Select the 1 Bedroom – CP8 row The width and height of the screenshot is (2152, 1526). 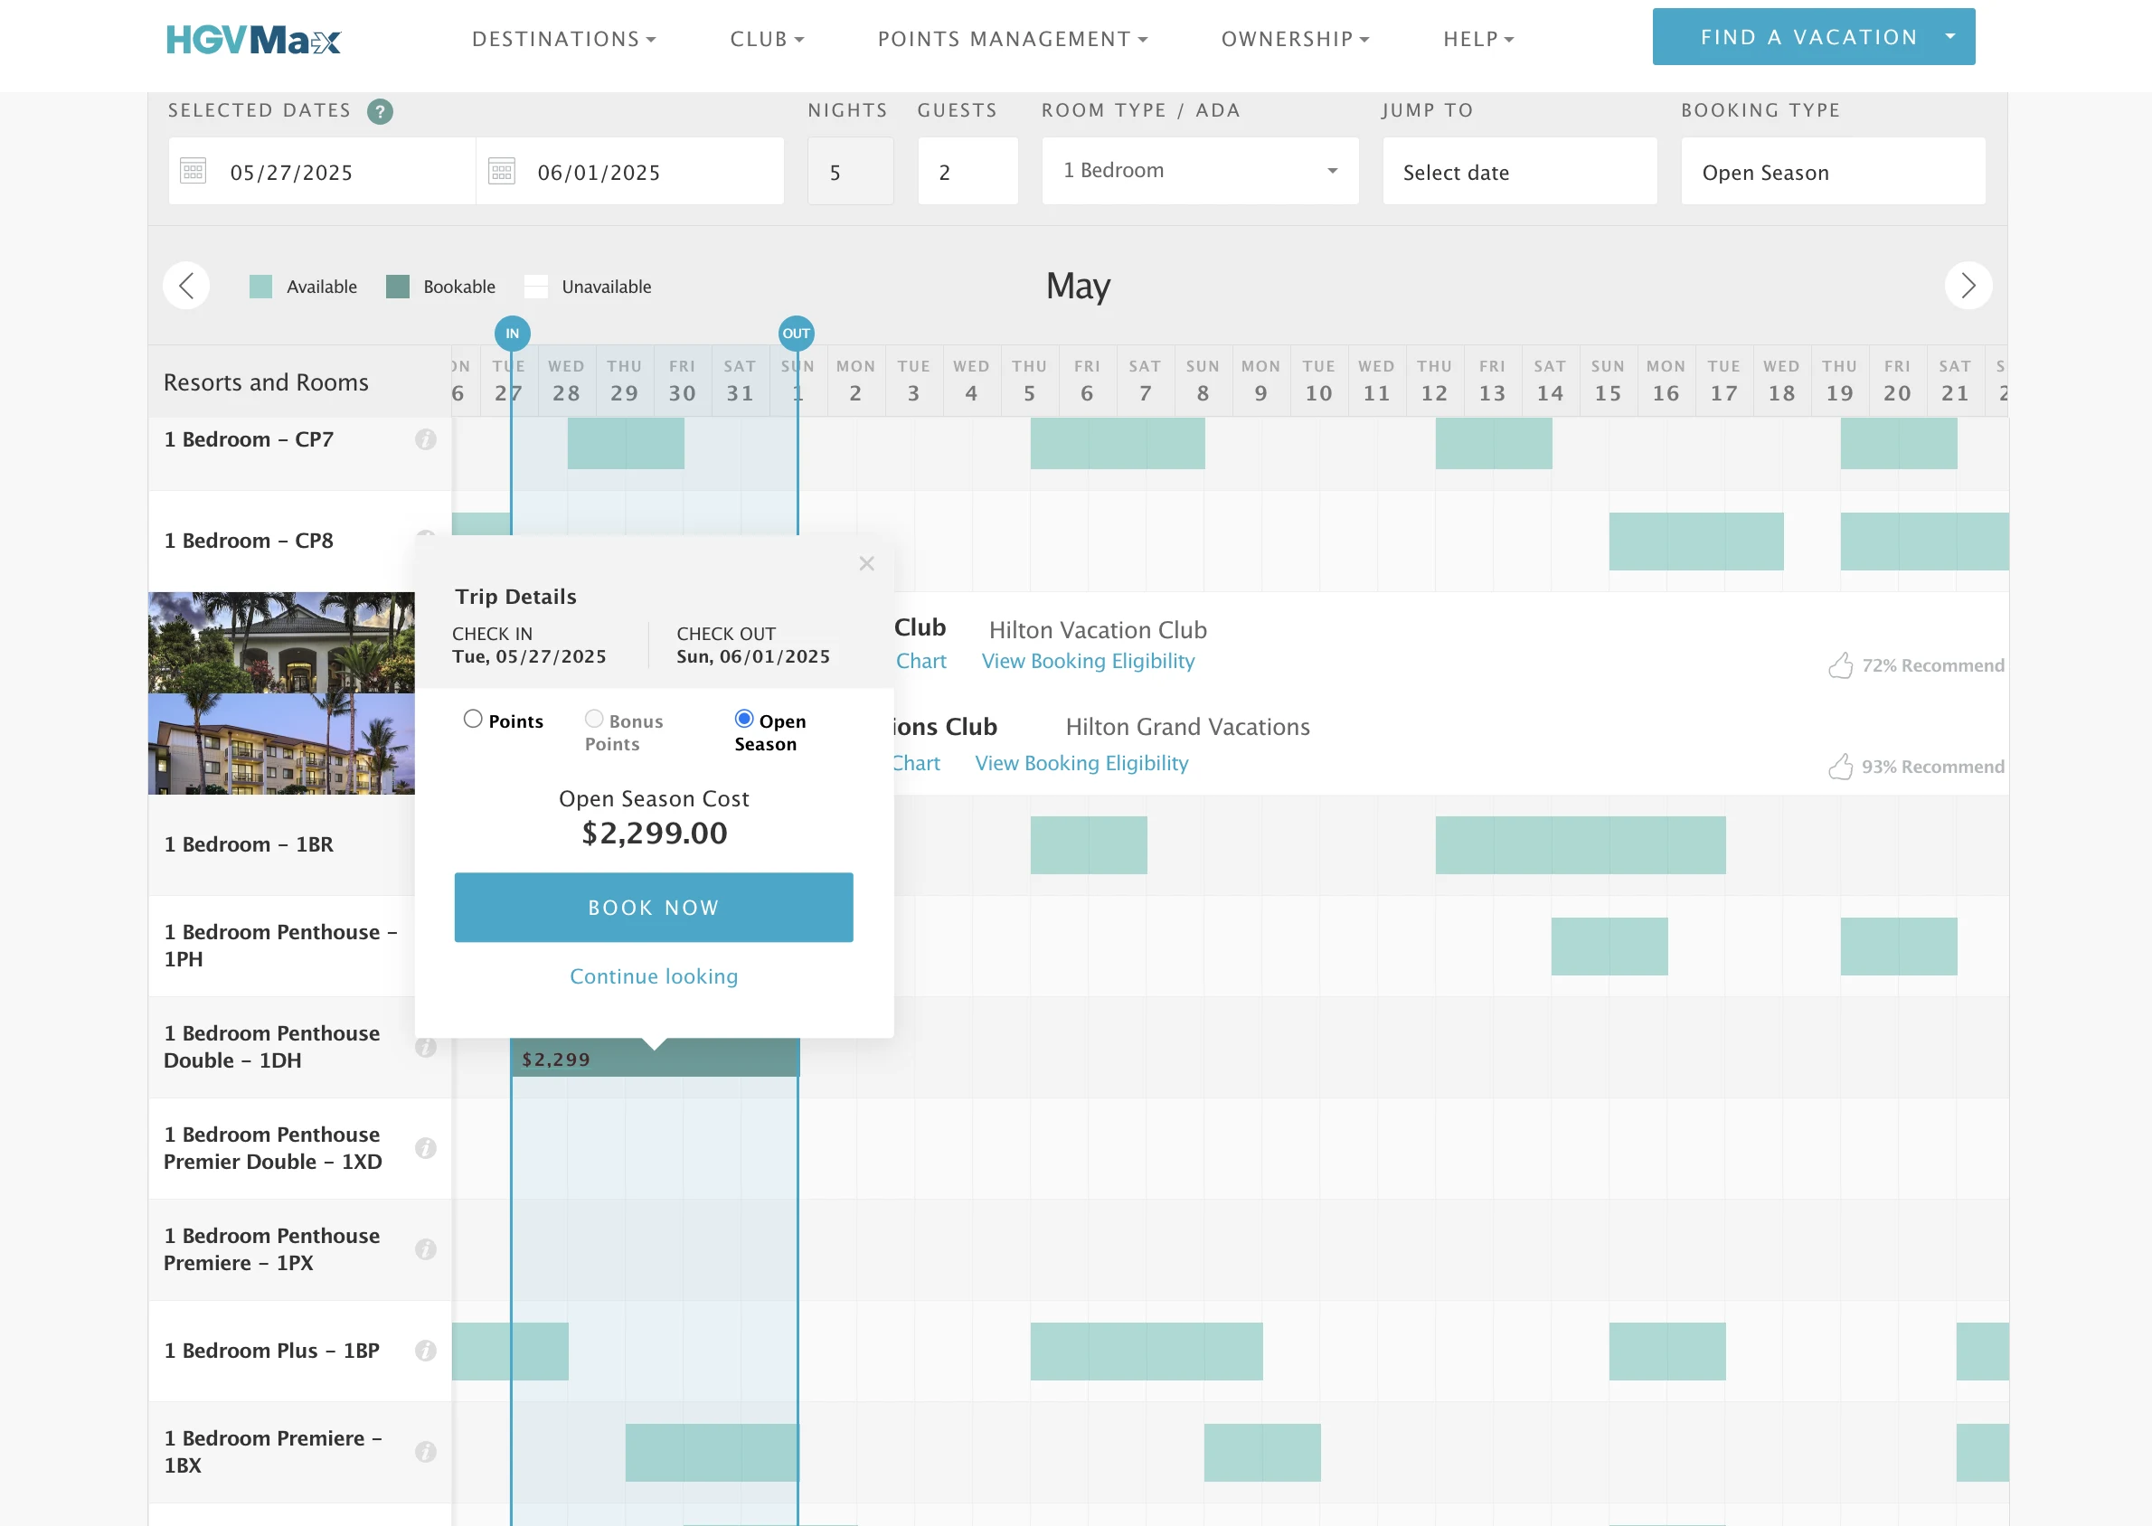[x=248, y=542]
